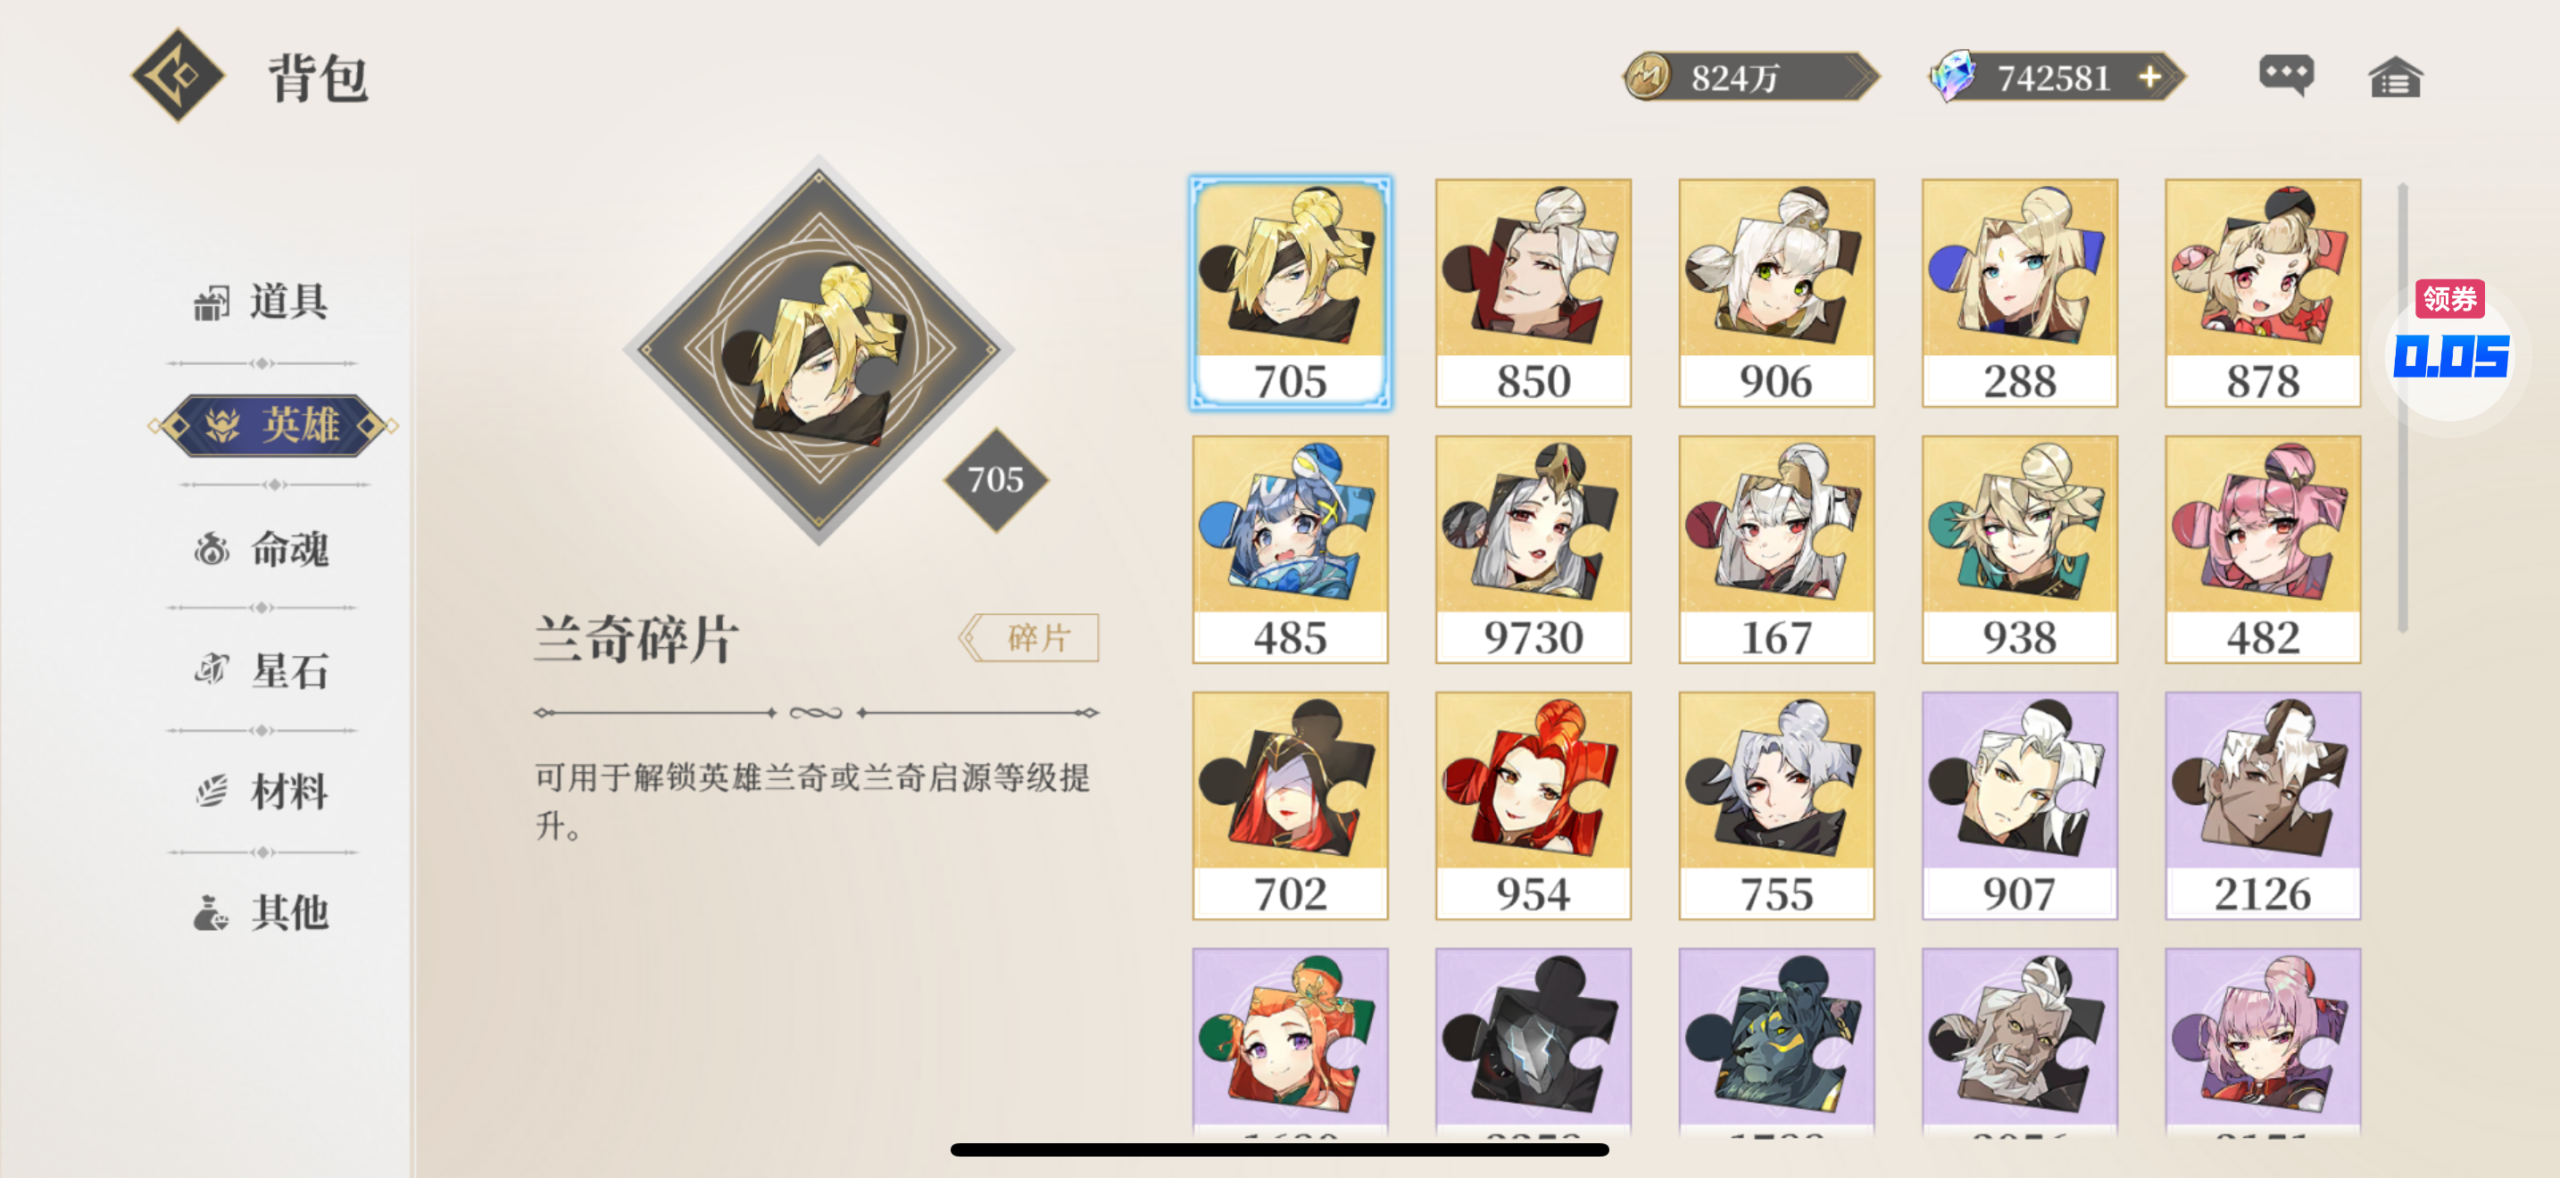Switch to the 材料 materials tab
The image size is (2560, 1178).
pos(262,792)
